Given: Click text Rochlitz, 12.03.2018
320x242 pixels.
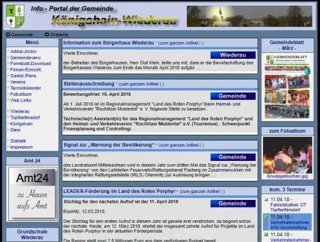Looking at the screenshot, I should [x=84, y=211].
